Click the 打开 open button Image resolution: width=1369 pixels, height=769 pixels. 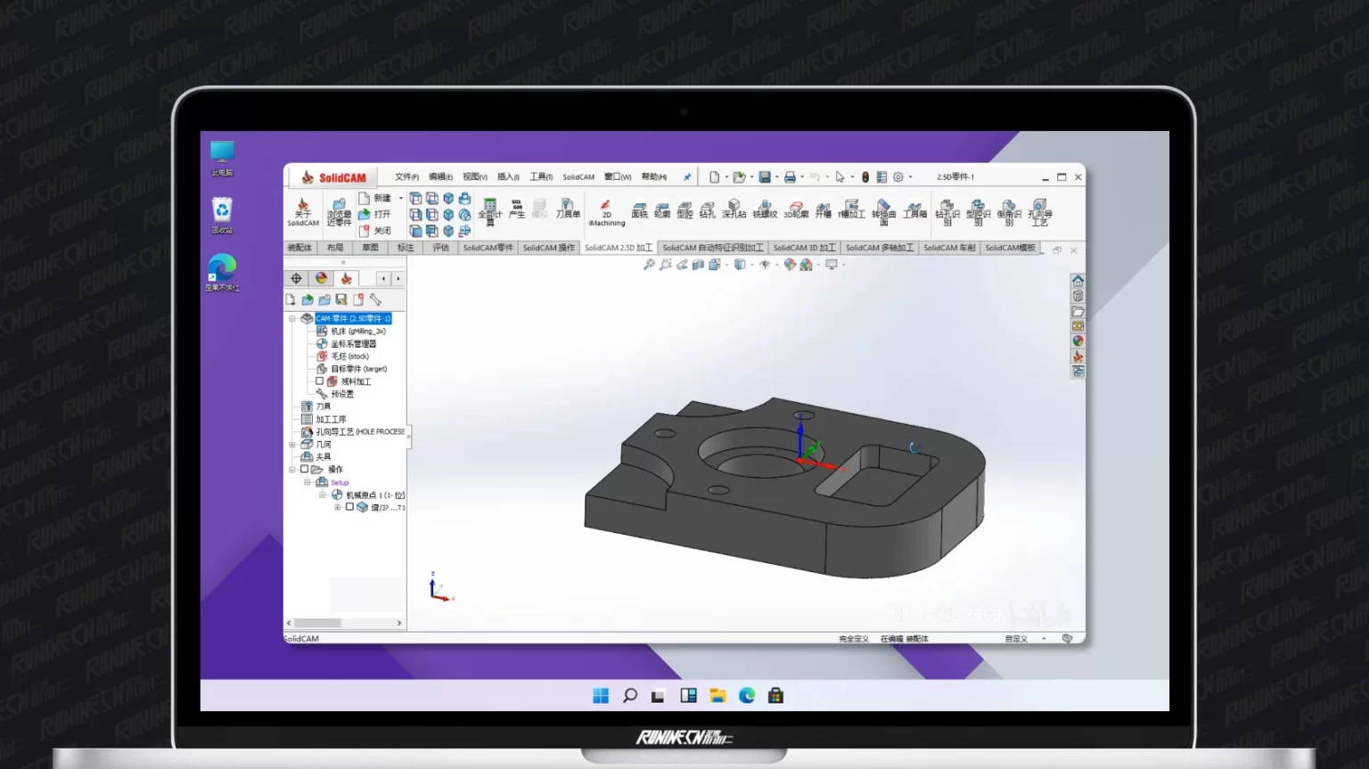click(375, 214)
